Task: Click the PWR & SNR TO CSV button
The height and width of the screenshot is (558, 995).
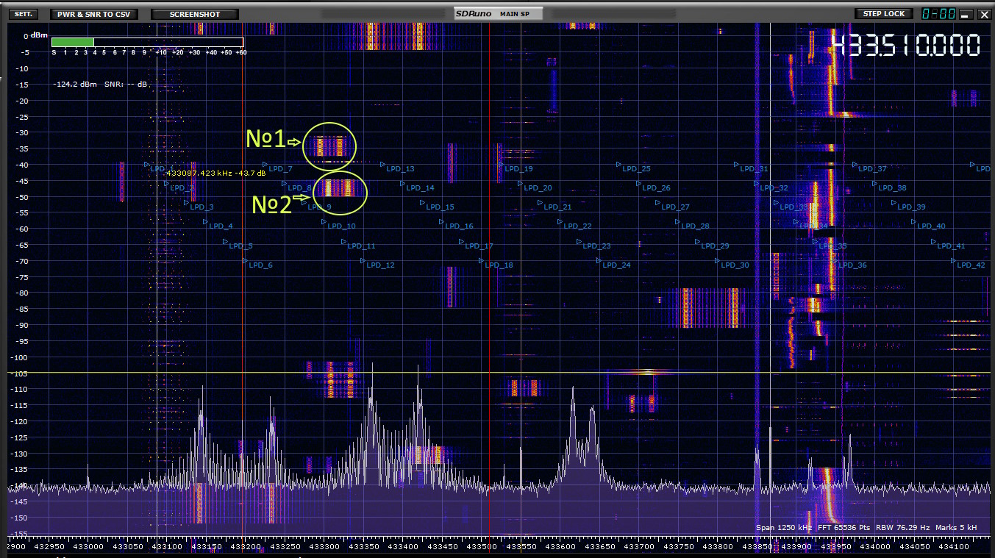Action: [x=93, y=14]
